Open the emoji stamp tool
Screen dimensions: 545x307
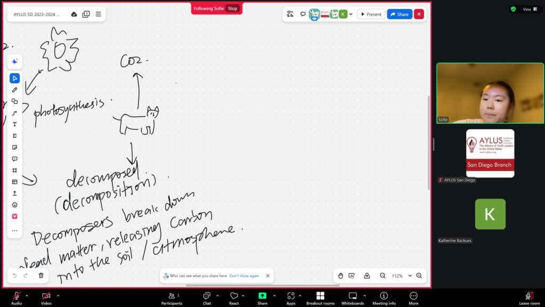14,205
